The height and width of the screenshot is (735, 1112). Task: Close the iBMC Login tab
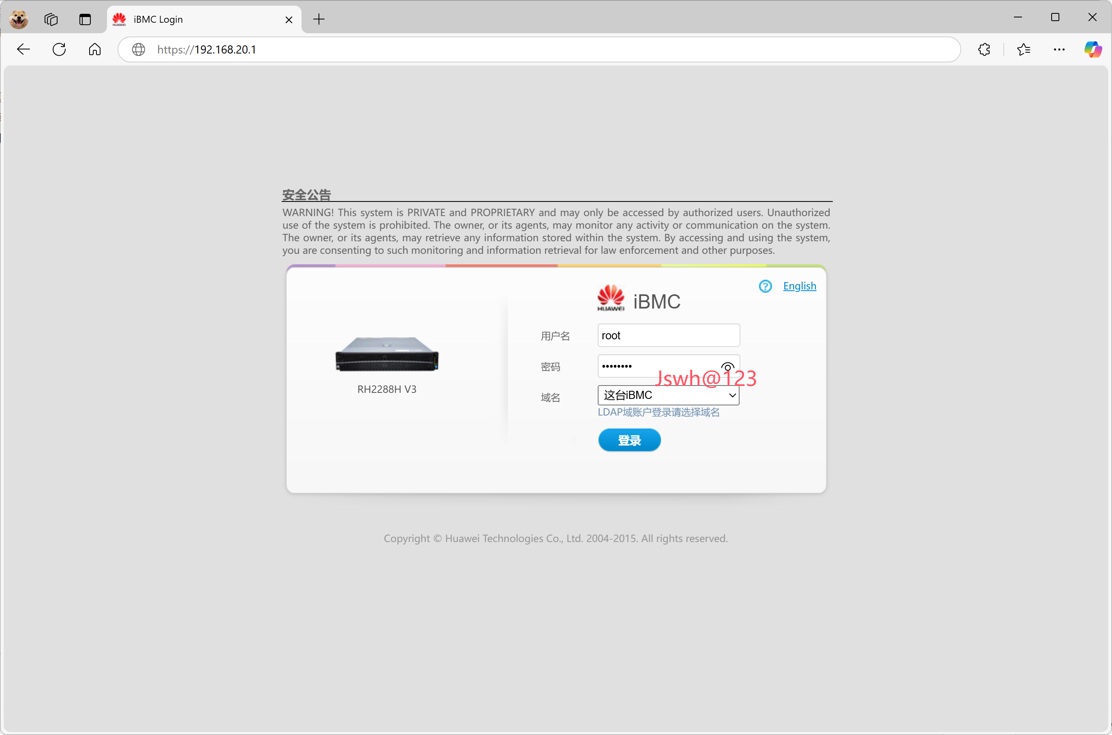coord(289,20)
